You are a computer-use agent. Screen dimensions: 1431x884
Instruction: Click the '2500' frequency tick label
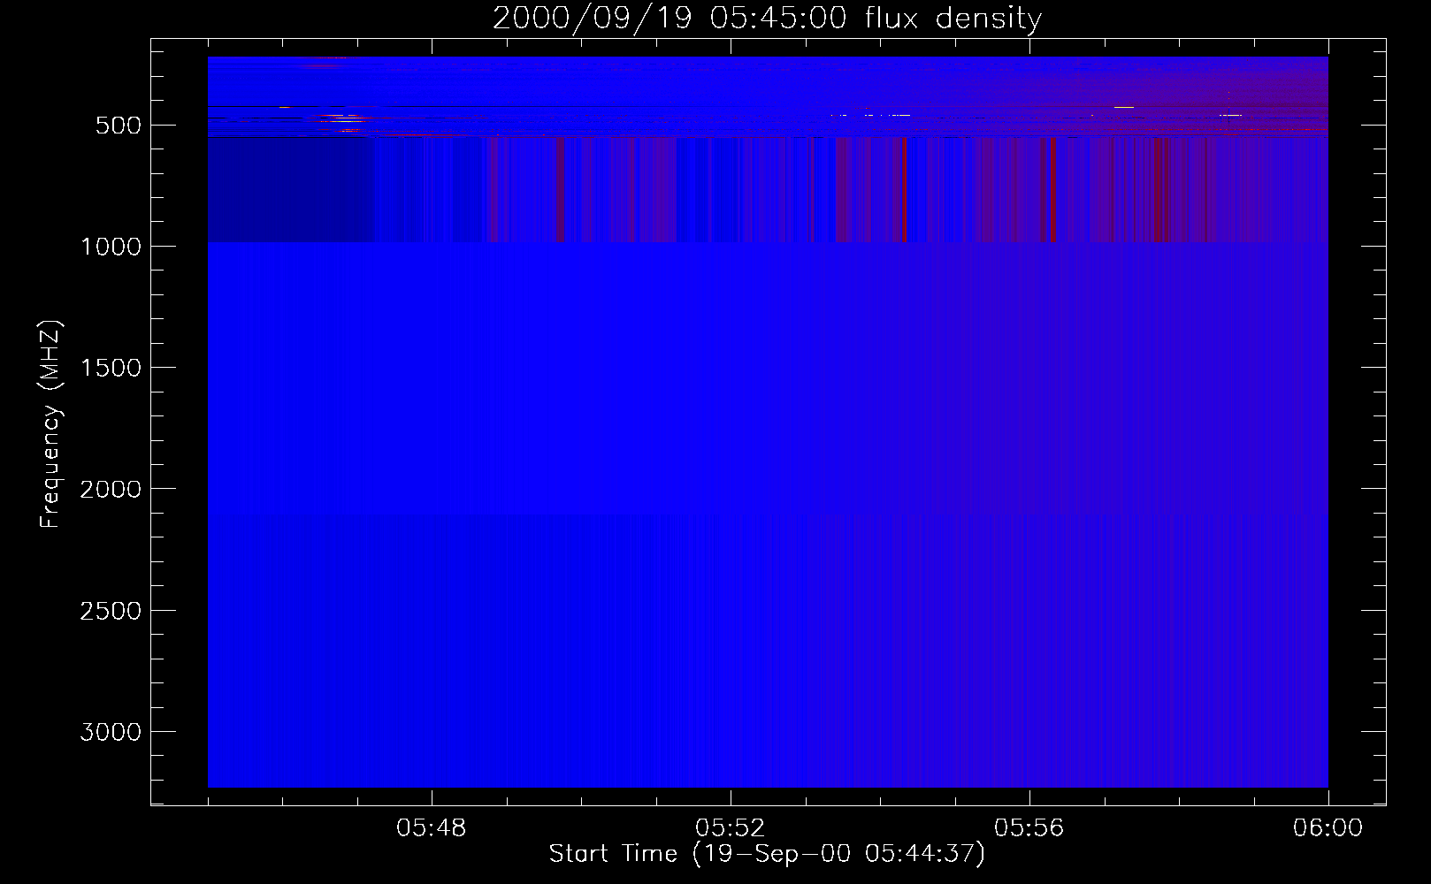111,611
